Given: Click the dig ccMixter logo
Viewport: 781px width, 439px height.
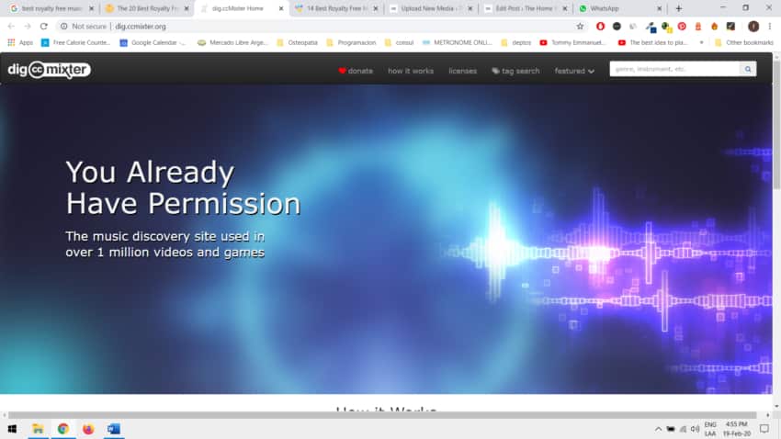Looking at the screenshot, I should click(x=49, y=70).
